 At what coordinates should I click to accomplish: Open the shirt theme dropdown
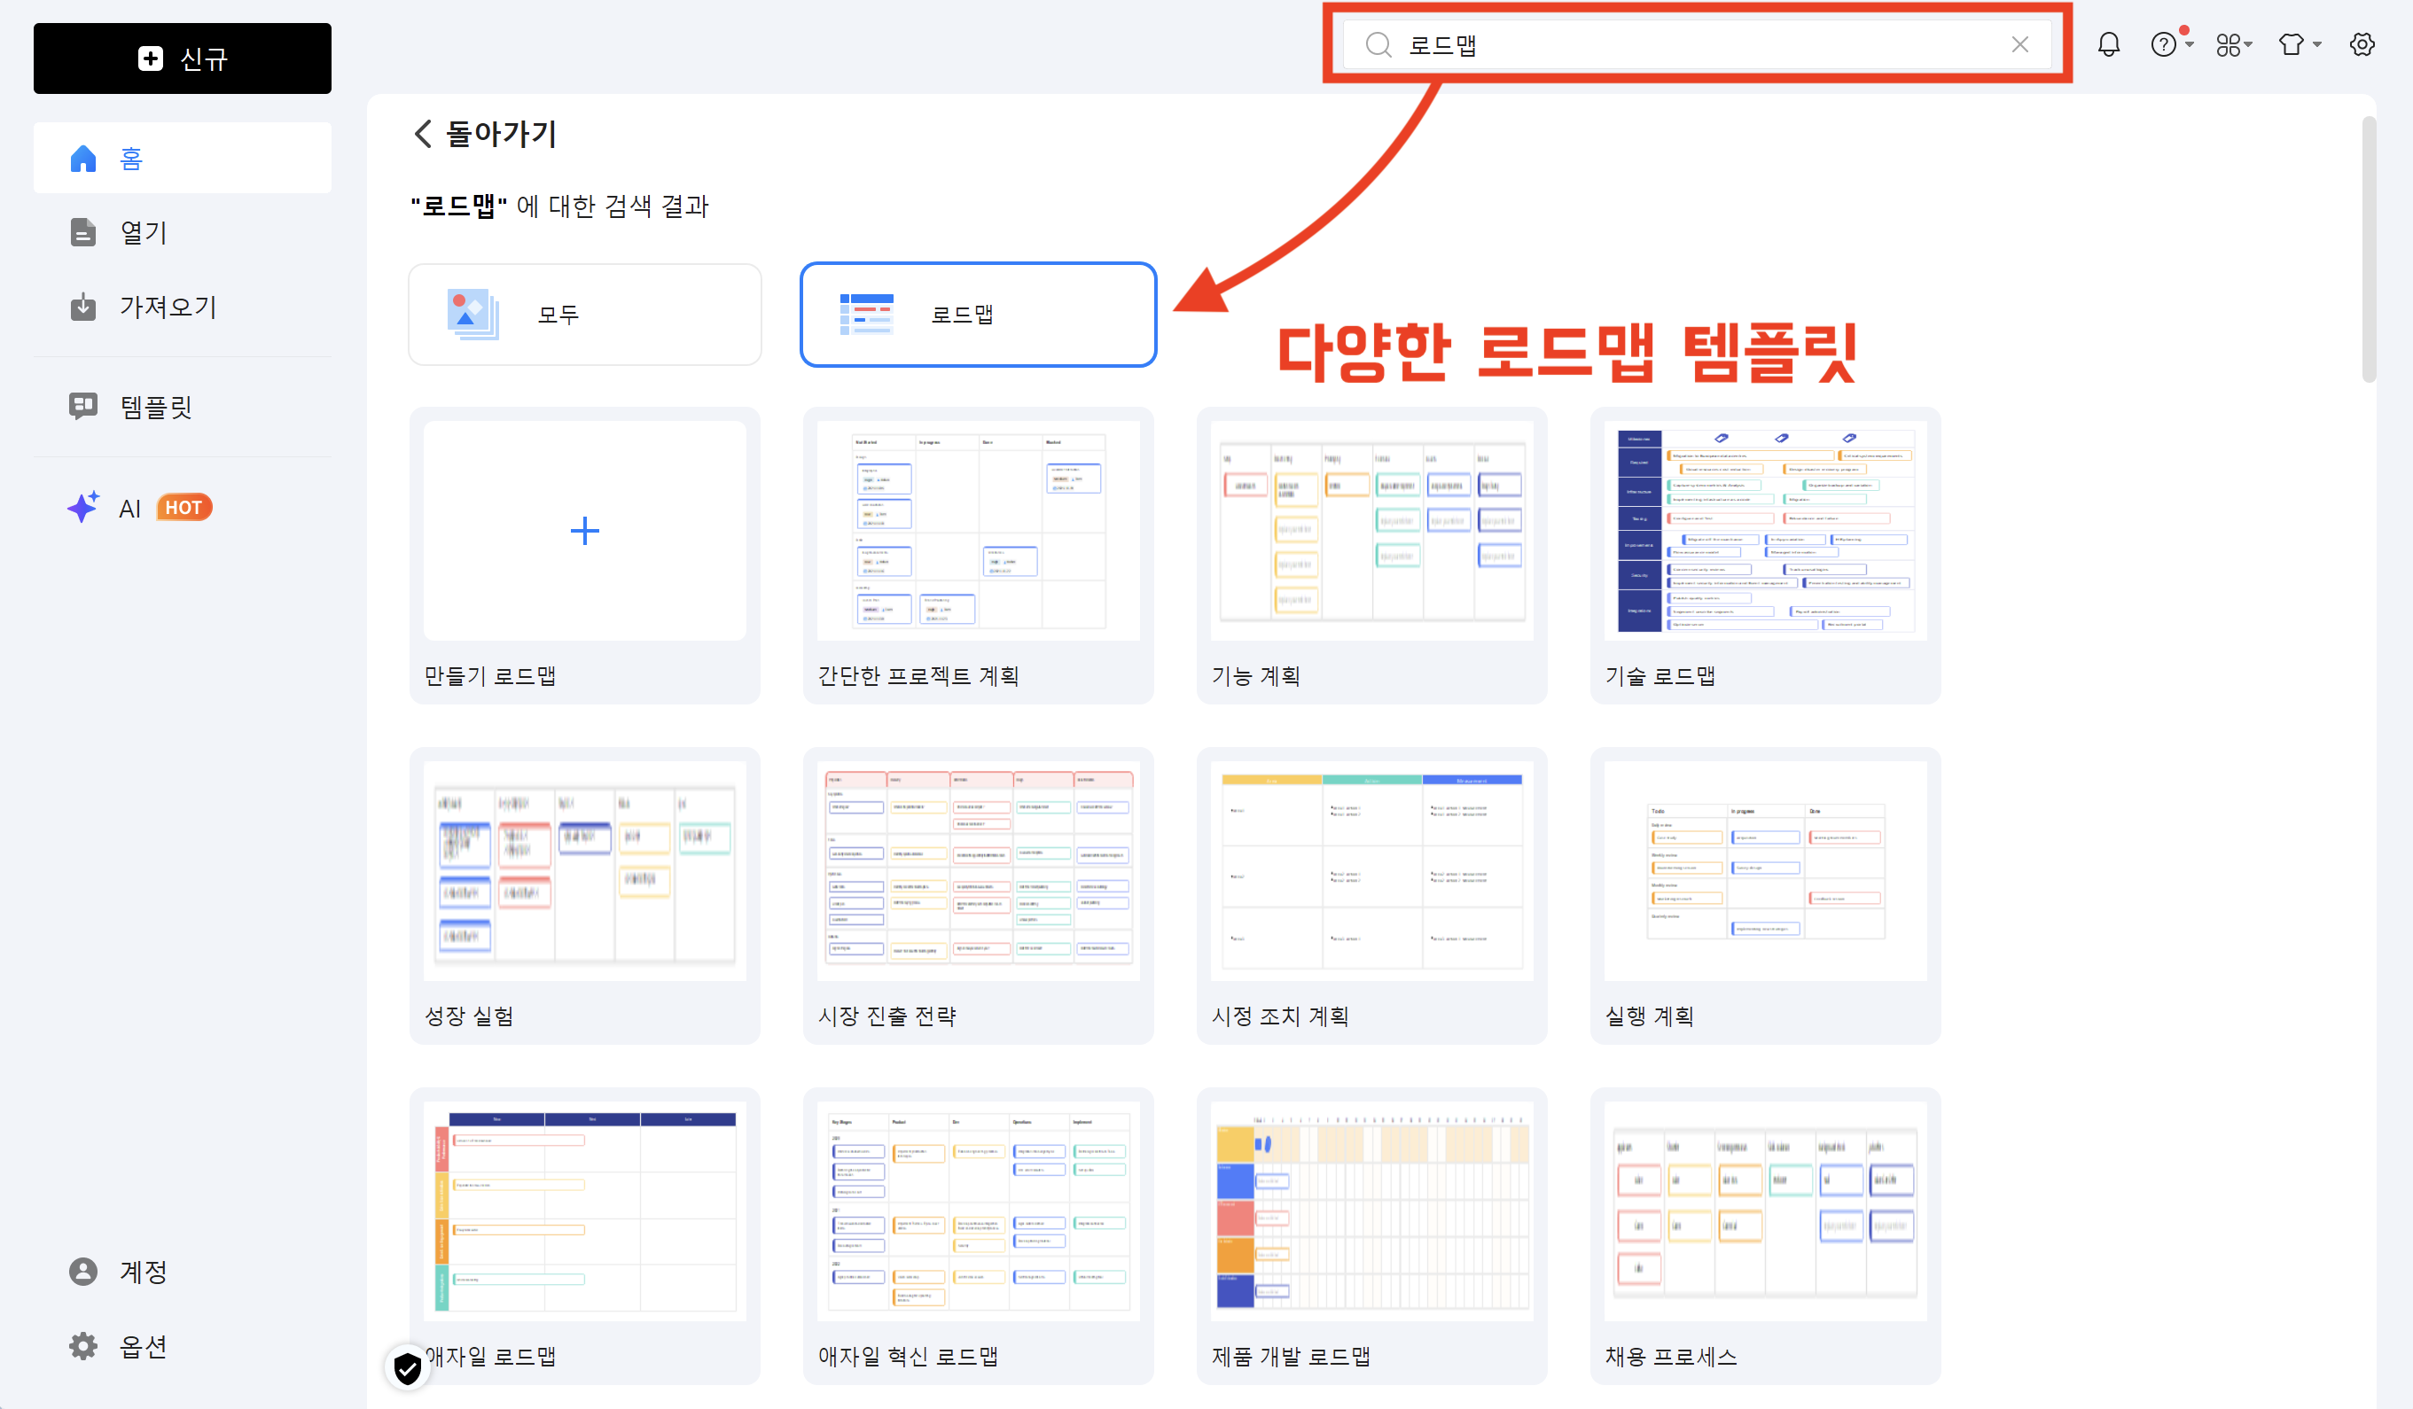[x=2298, y=45]
